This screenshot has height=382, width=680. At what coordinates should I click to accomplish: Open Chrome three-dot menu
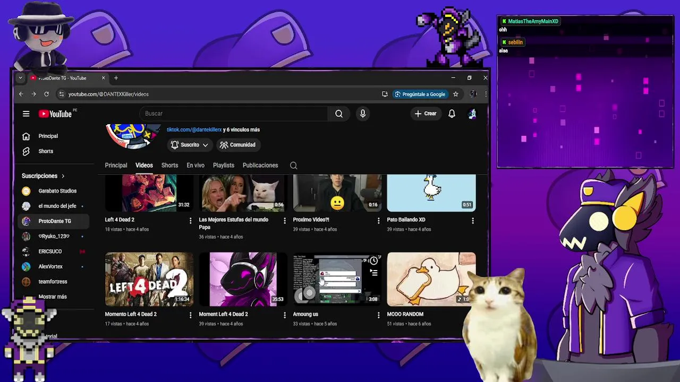[x=486, y=94]
